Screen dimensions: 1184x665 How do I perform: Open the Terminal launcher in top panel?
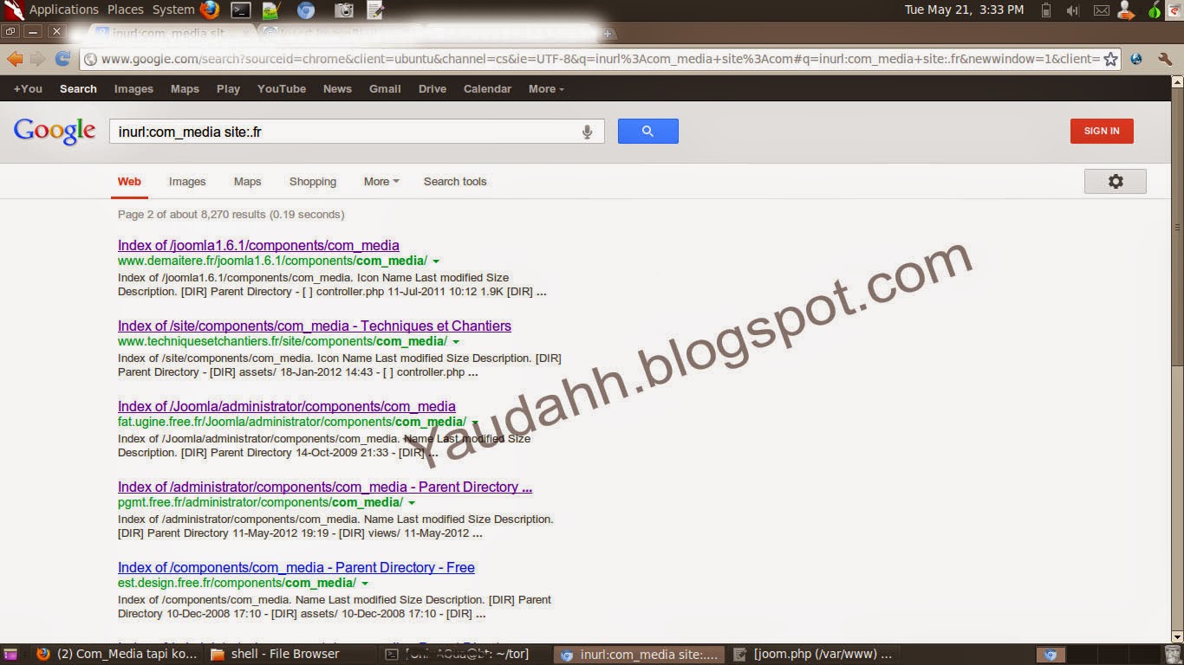[241, 10]
